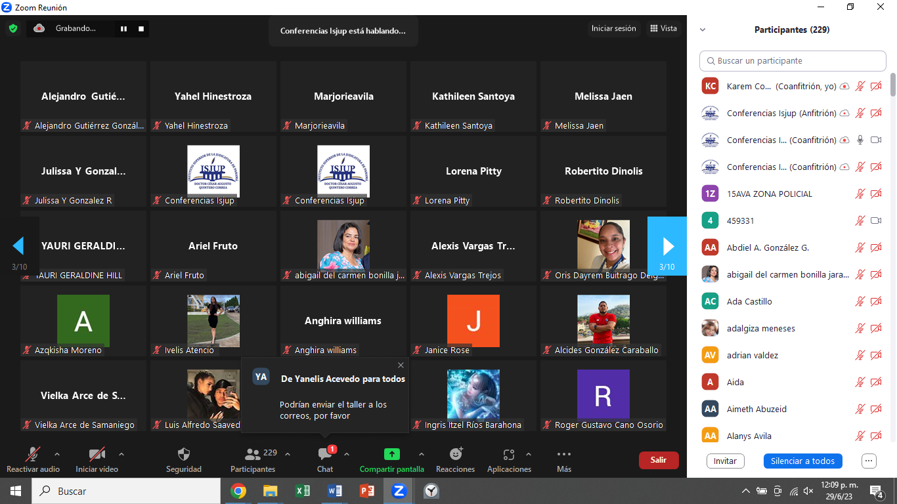Open PowerPoint from taskbar
This screenshot has height=504, width=897.
[x=367, y=491]
